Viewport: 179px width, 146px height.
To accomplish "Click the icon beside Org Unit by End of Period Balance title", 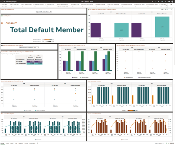I will coord(89,10).
